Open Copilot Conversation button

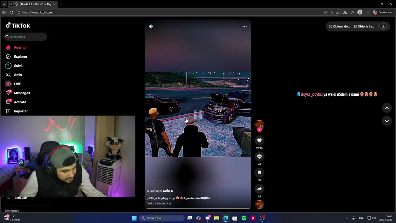pyautogui.click(x=383, y=12)
